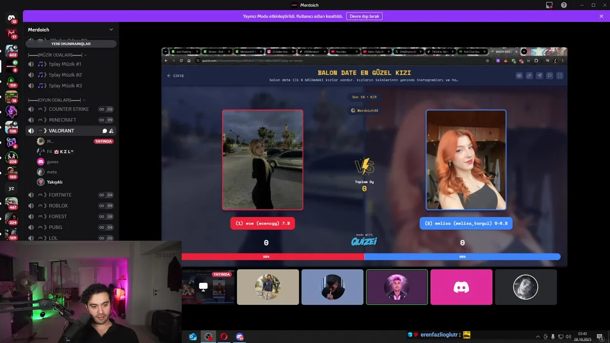Viewport: 610px width, 343px height.
Task: Expand the Merdoich server dropdown menu
Action: point(111,30)
